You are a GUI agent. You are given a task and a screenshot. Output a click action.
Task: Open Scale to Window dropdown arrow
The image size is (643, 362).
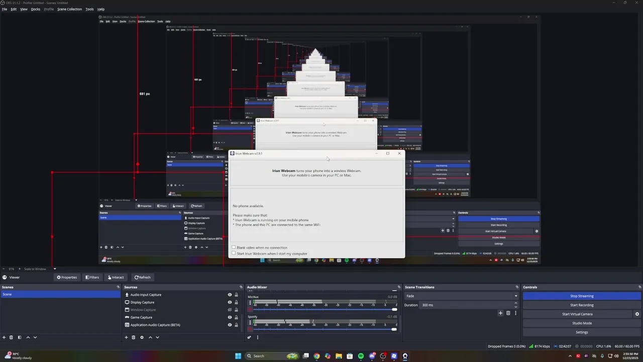[x=55, y=269]
